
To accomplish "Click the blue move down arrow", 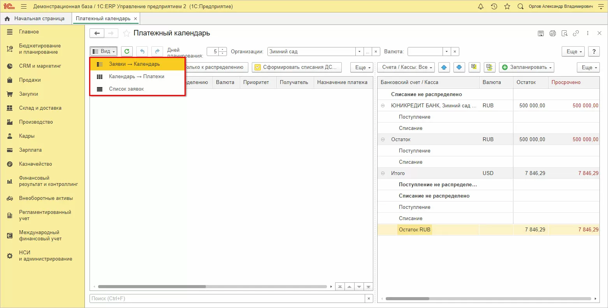I will pos(459,67).
